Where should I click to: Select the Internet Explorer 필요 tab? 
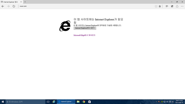[x=11, y=2]
